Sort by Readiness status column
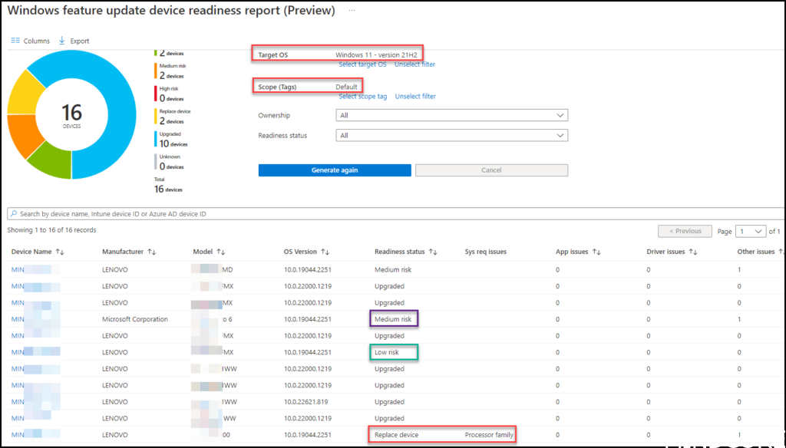The width and height of the screenshot is (786, 448). click(x=431, y=252)
